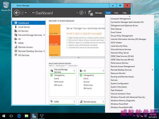
Task: Open File and Storage Services tile header
Action: pyautogui.click(x=63, y=71)
